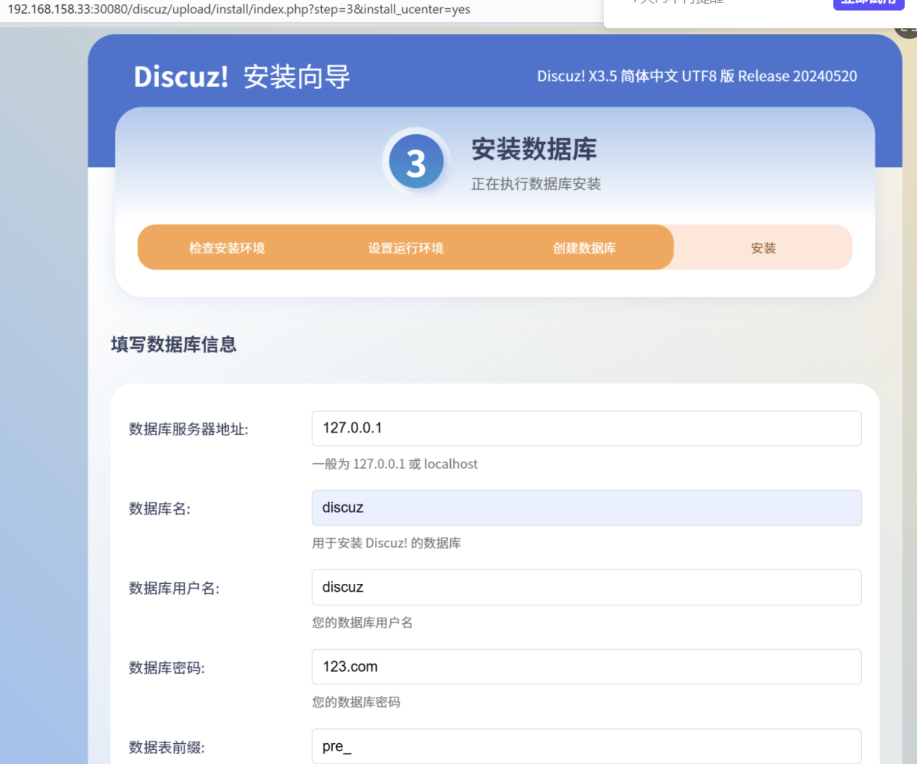This screenshot has height=764, width=920.
Task: Click the 数据库密码 label
Action: pyautogui.click(x=167, y=668)
